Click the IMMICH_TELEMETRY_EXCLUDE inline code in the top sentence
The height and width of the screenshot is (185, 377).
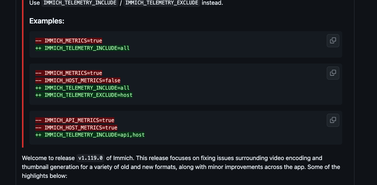click(x=162, y=3)
